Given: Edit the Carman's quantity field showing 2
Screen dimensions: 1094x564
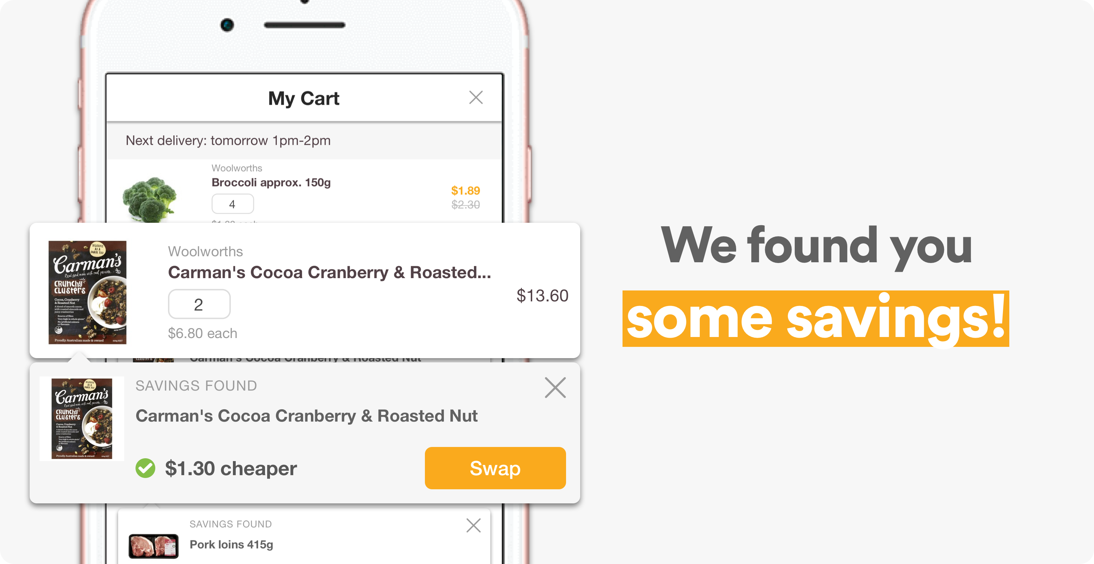Looking at the screenshot, I should coord(199,304).
